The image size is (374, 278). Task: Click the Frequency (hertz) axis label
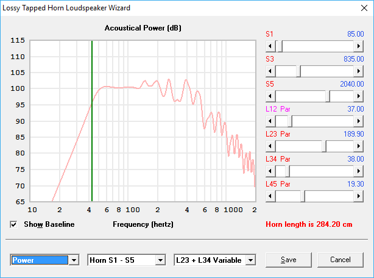coord(143,224)
